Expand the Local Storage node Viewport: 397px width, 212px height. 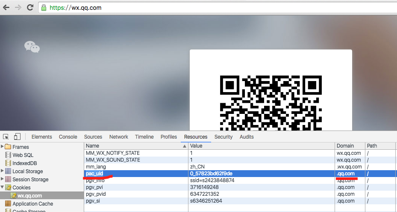[2, 171]
